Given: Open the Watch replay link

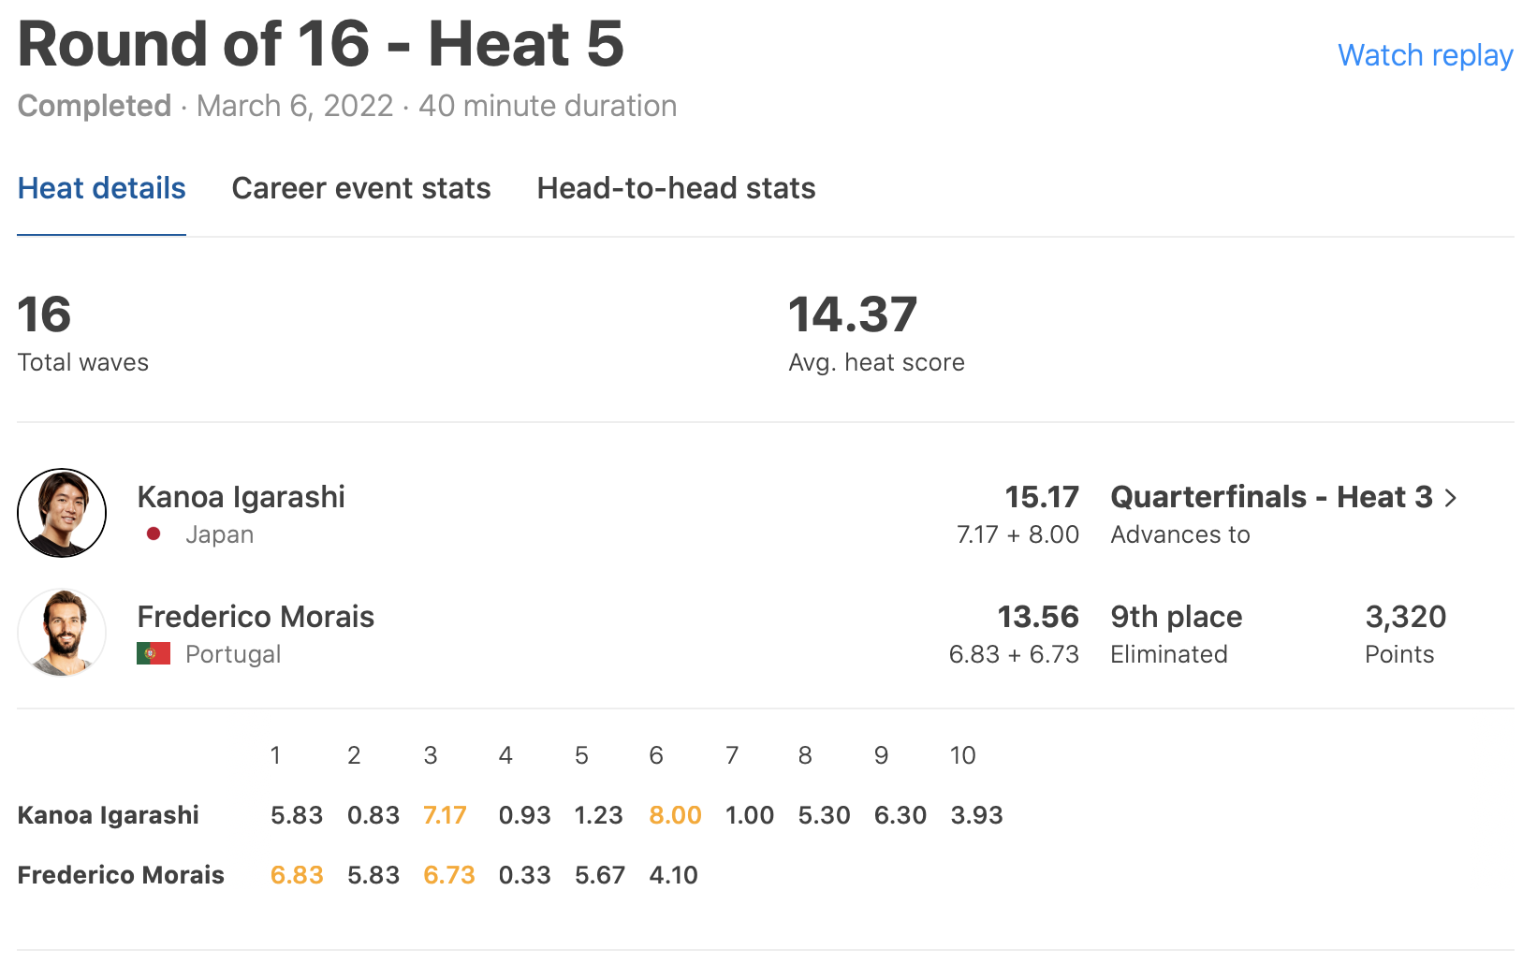Looking at the screenshot, I should [x=1425, y=55].
